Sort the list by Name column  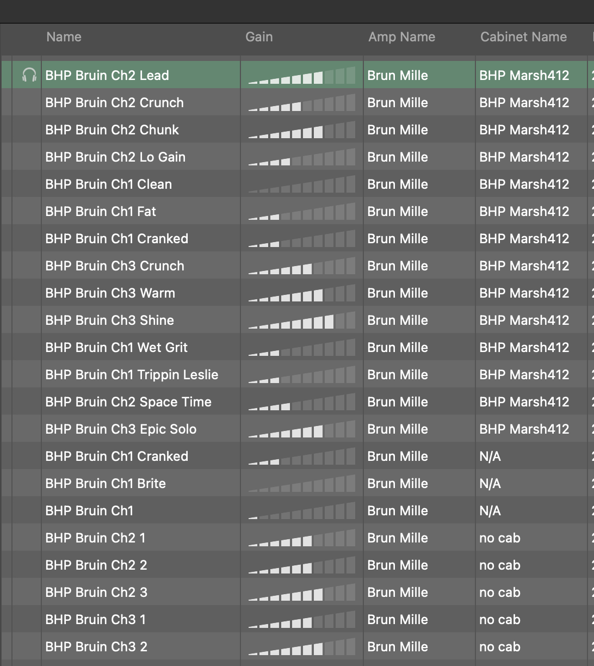[64, 37]
